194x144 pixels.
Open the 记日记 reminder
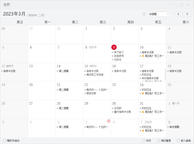click(118, 60)
